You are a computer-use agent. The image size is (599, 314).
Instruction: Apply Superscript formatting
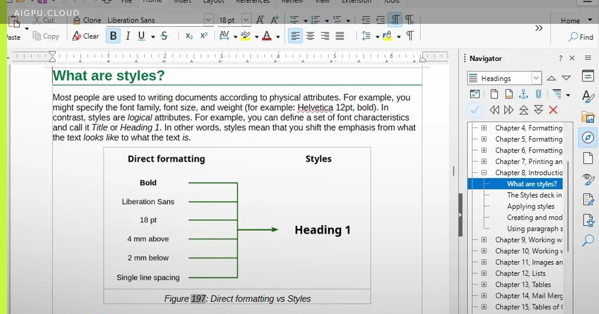point(204,36)
